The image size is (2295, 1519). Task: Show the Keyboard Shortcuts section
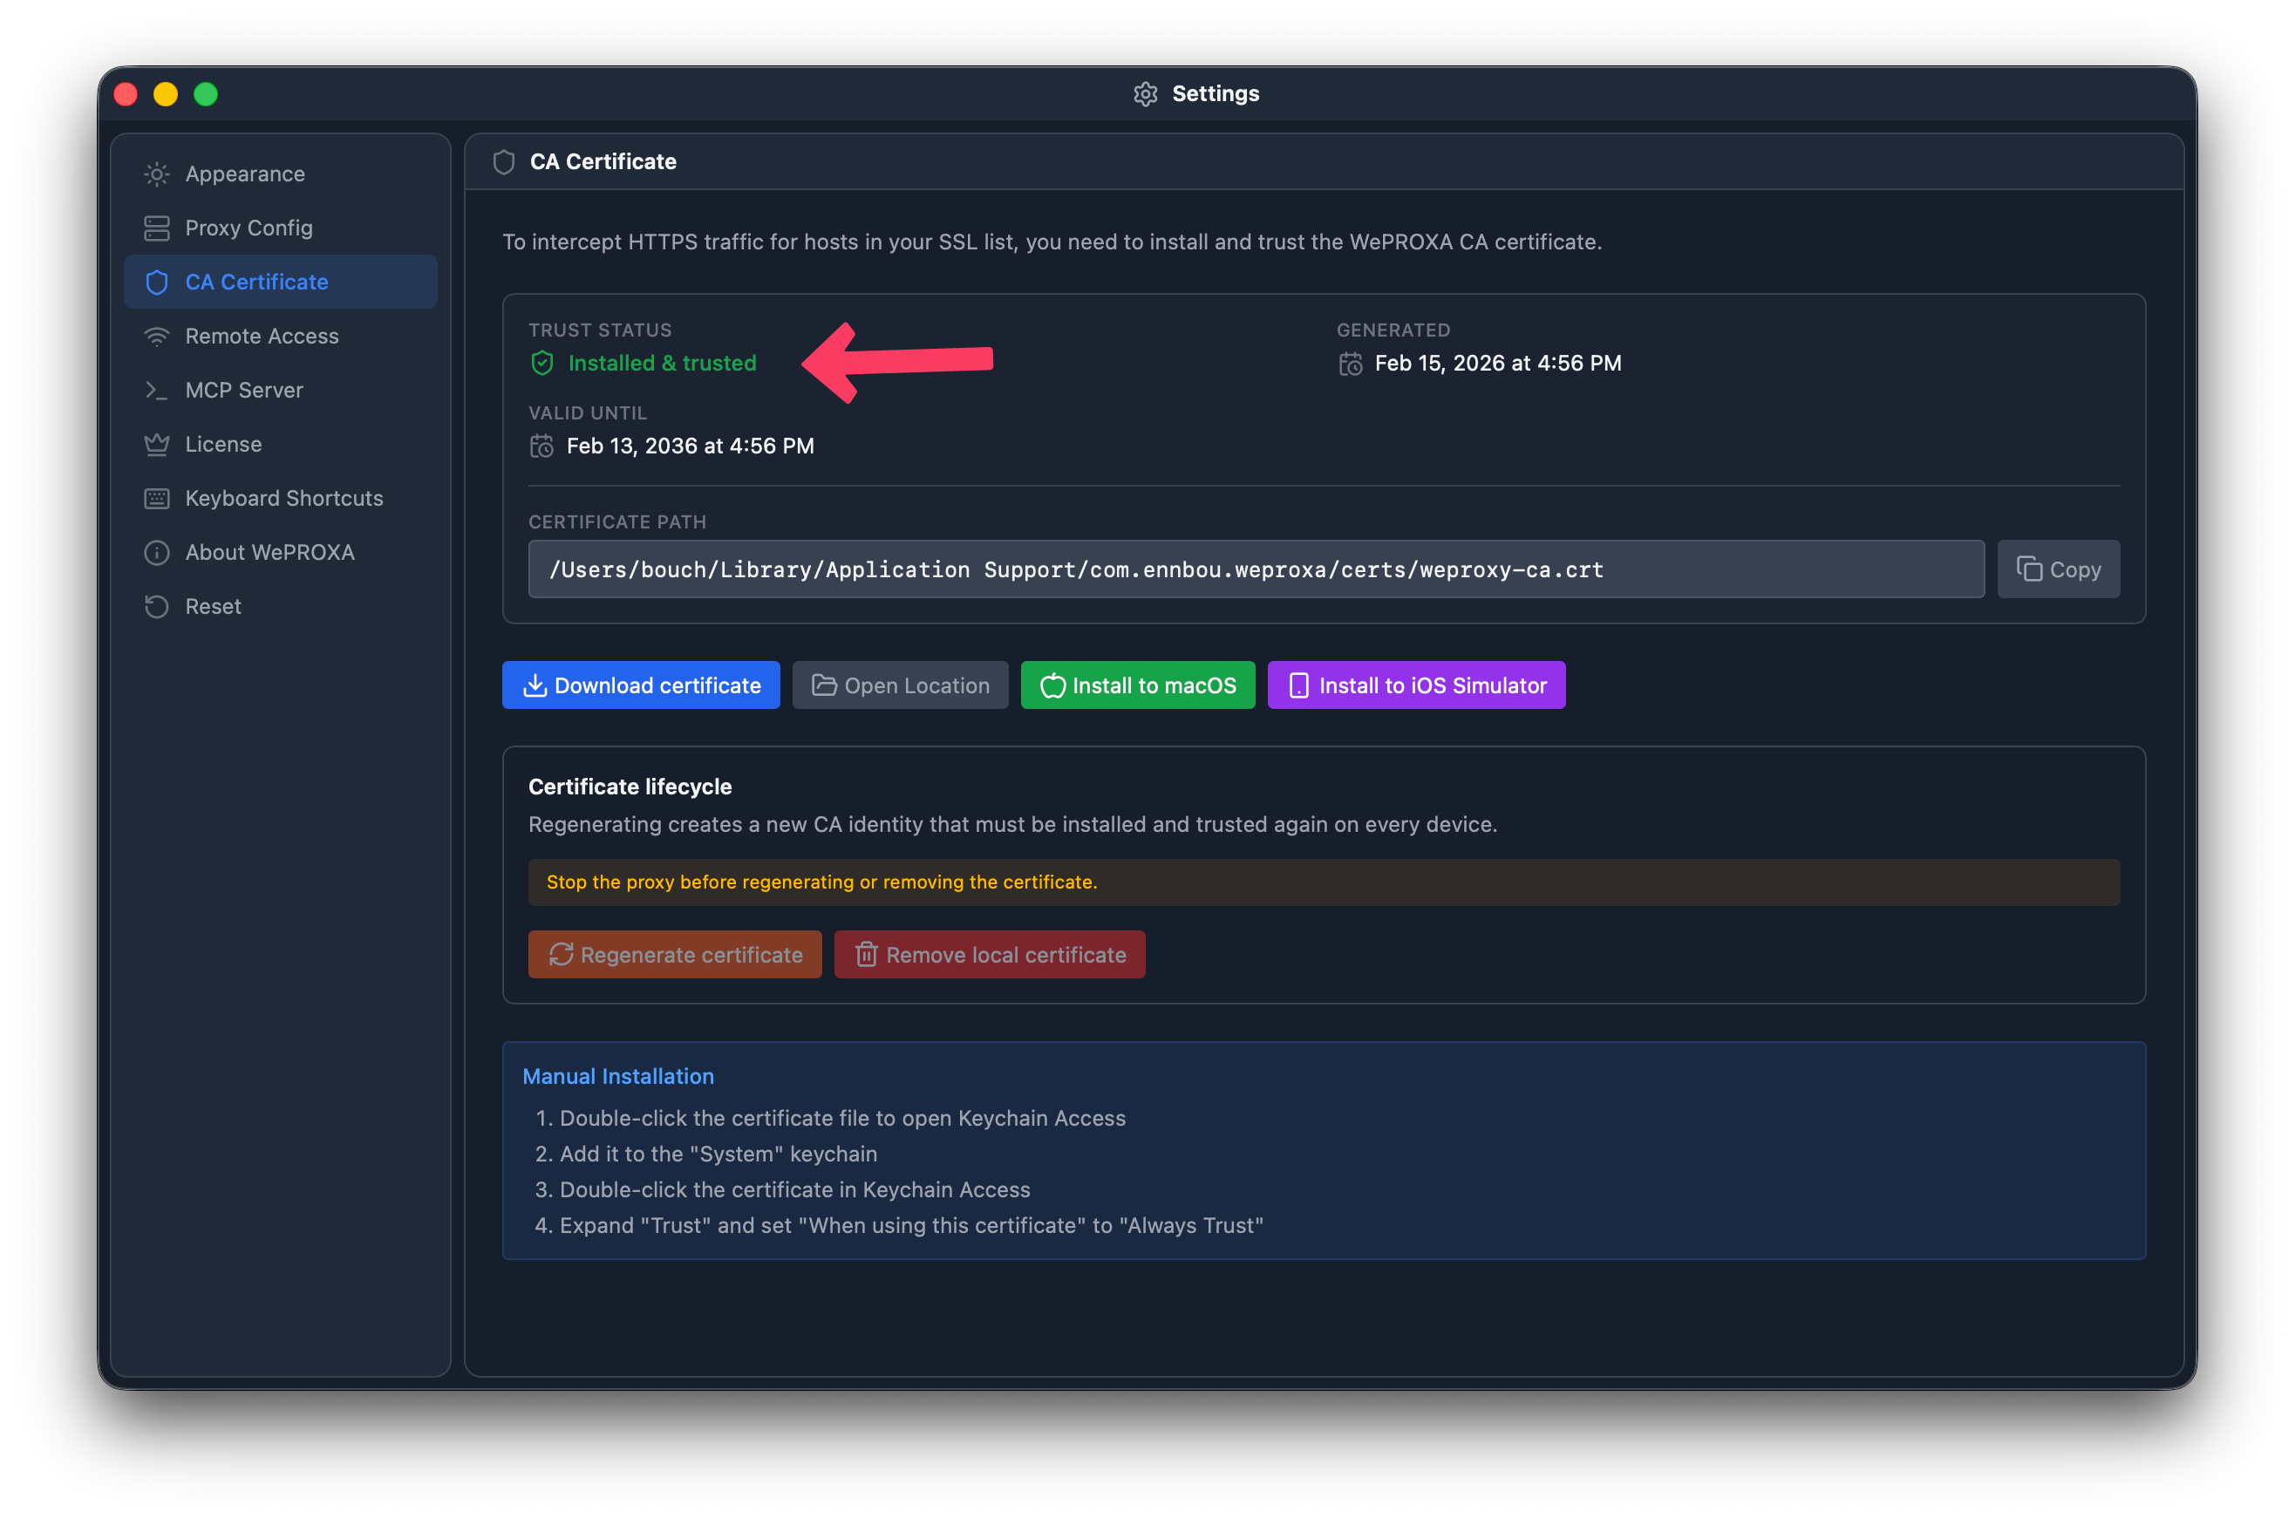click(281, 499)
